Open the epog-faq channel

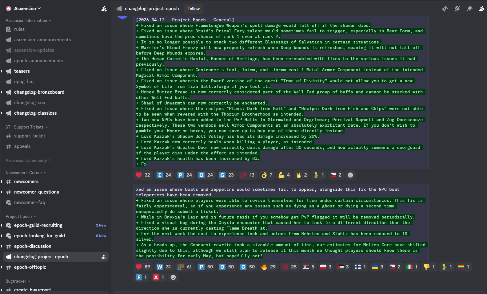(x=56, y=82)
